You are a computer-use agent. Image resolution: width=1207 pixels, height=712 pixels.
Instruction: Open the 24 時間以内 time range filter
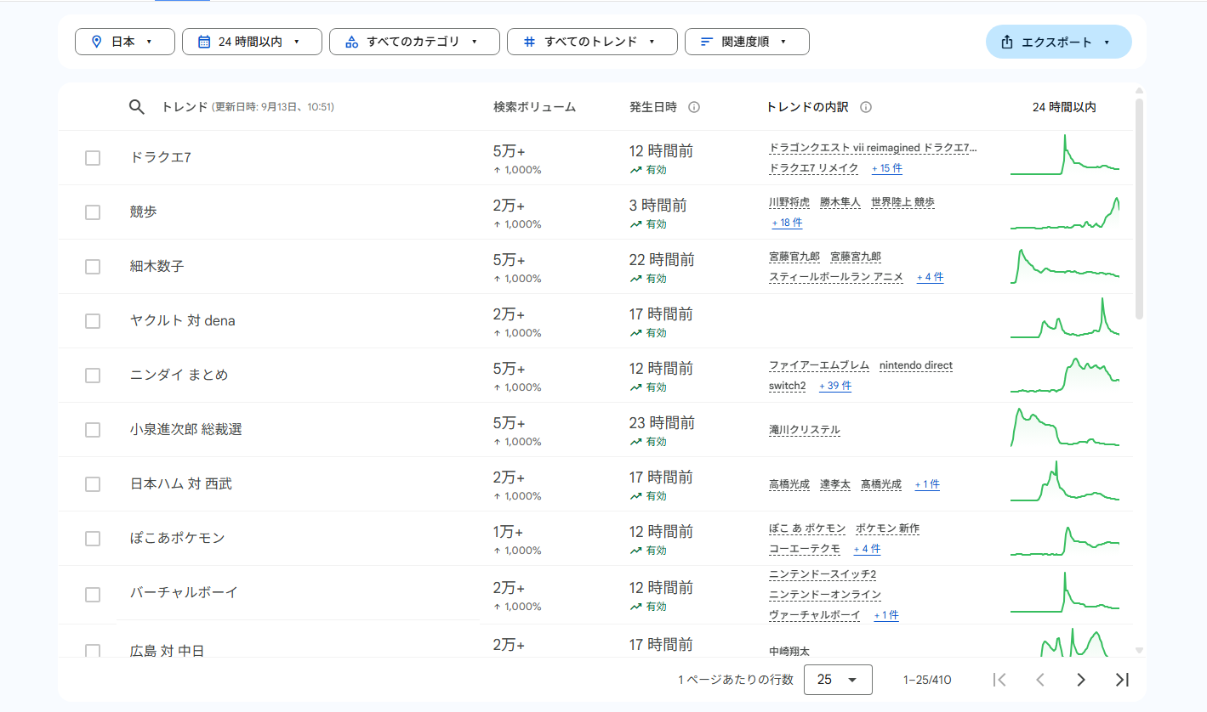(x=252, y=42)
